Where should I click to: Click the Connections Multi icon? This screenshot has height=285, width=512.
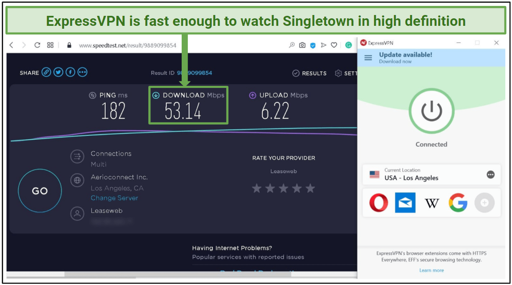77,157
